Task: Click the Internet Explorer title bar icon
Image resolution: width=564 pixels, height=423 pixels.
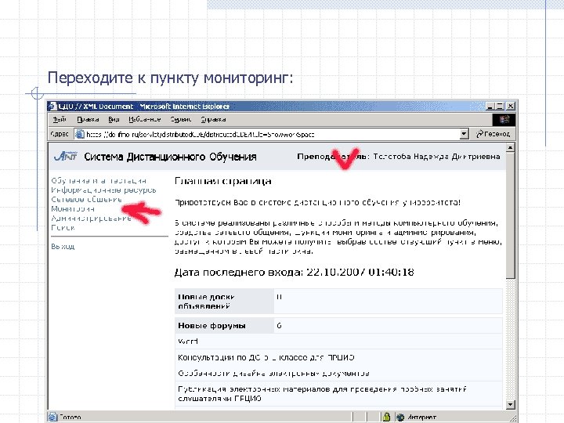Action: coord(53,106)
